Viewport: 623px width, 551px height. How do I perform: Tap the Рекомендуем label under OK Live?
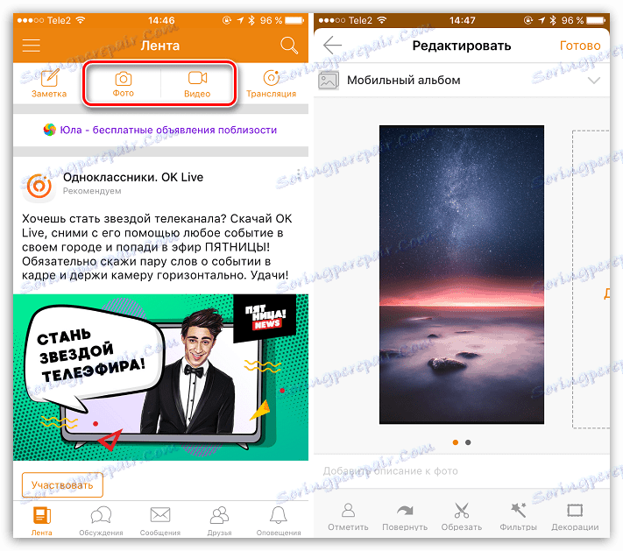[92, 191]
